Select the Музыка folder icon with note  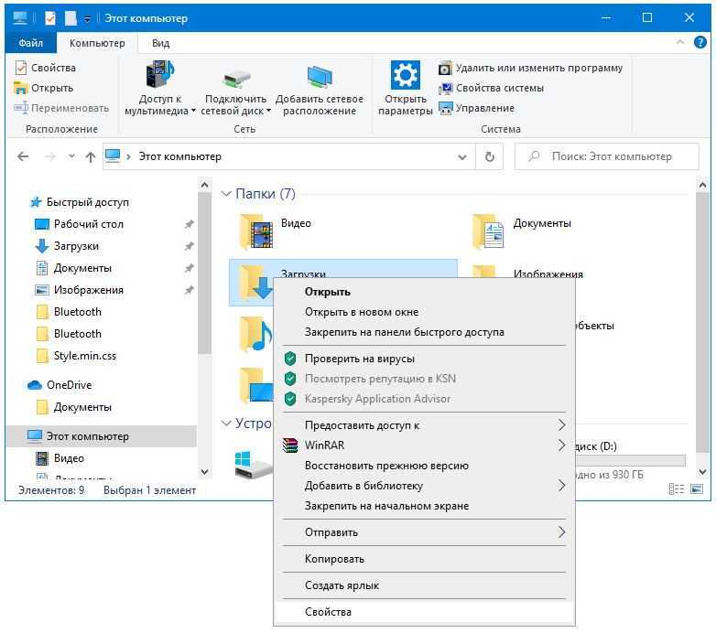click(x=255, y=334)
